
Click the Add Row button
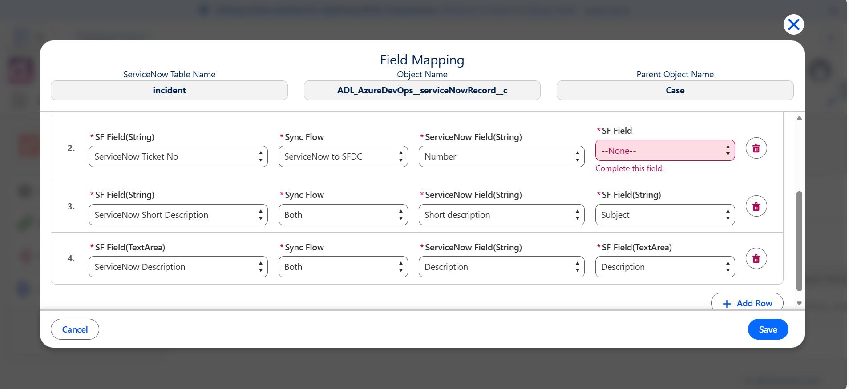pyautogui.click(x=747, y=302)
